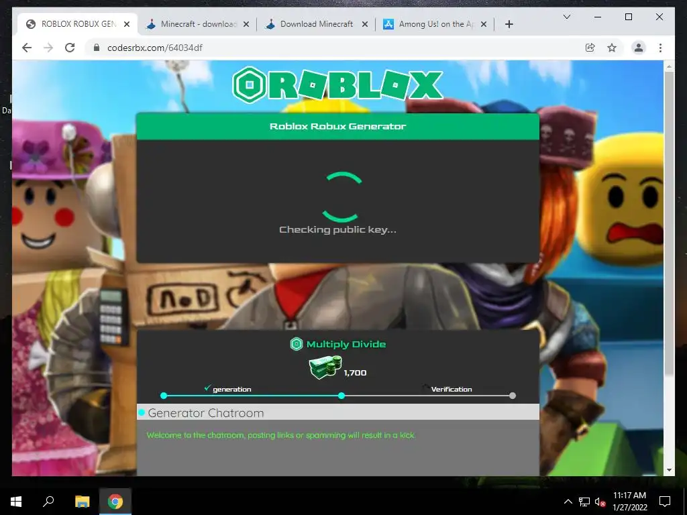Close the ROBLOX ROBUX GEN tab
Image resolution: width=687 pixels, height=515 pixels.
coord(127,25)
